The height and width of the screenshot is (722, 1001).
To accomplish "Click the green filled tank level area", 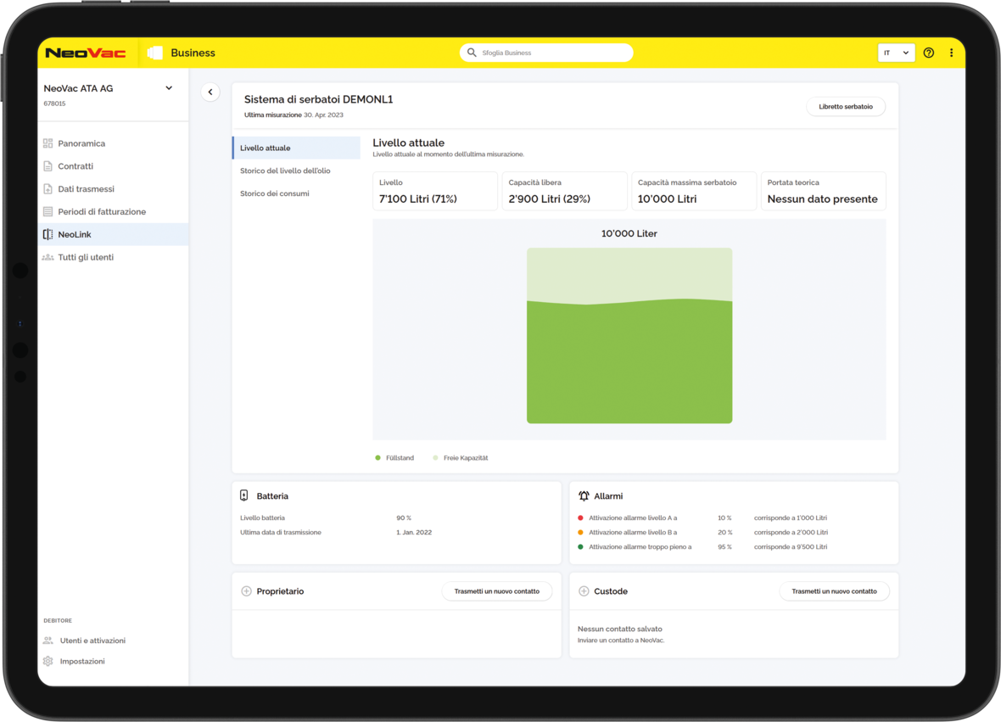I will point(629,365).
